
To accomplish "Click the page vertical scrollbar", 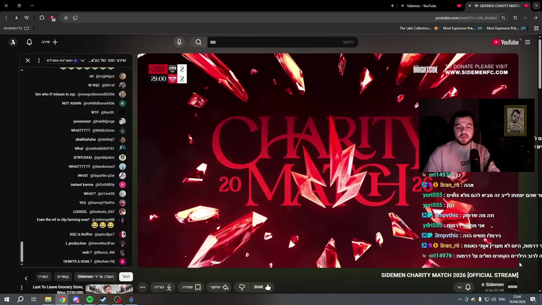I will click(x=540, y=64).
